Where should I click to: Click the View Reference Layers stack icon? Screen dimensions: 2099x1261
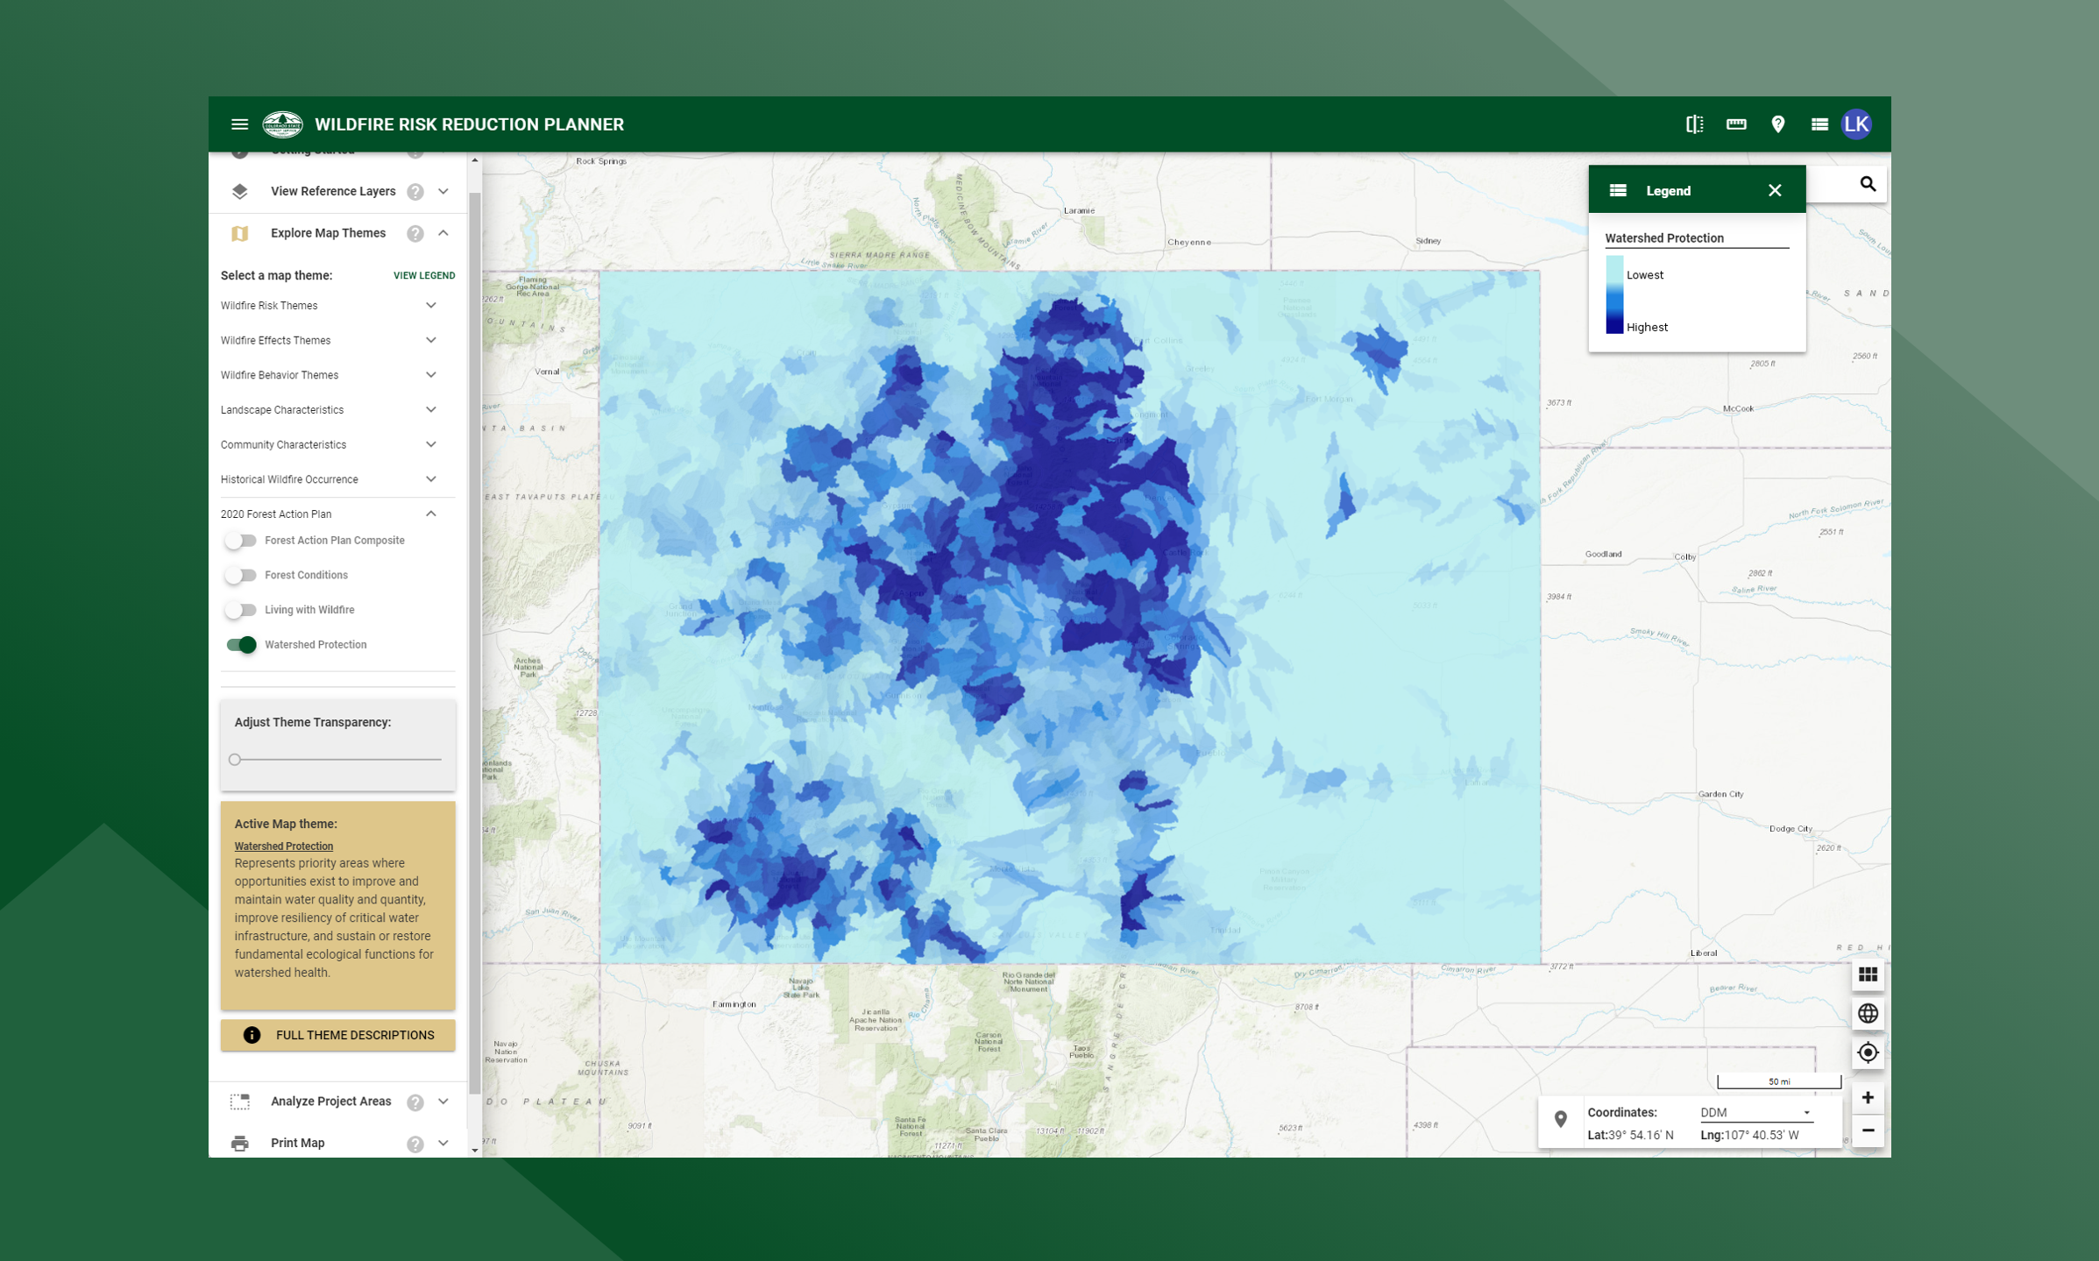point(239,191)
